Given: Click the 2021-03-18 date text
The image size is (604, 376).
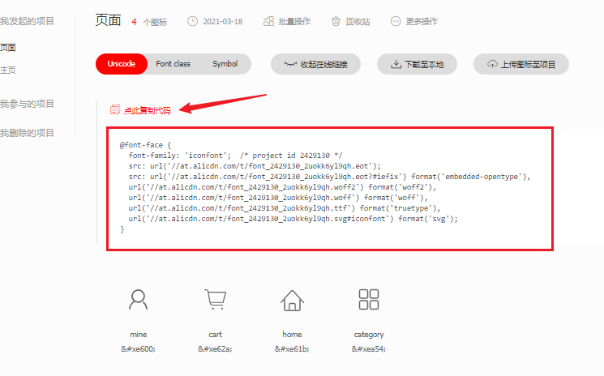Looking at the screenshot, I should tap(223, 22).
